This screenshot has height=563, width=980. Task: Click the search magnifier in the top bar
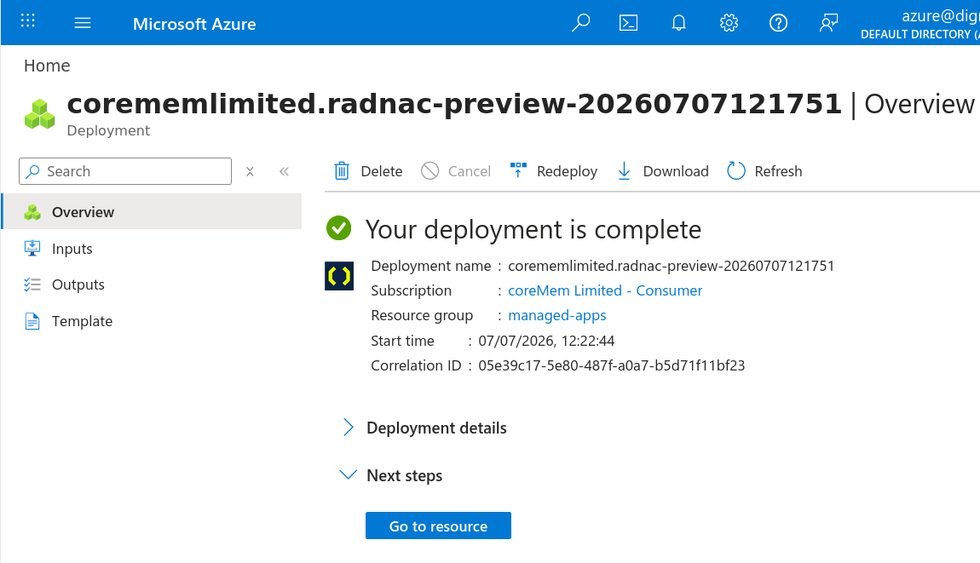580,23
